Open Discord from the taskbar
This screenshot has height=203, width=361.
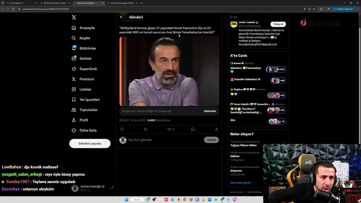click(235, 200)
